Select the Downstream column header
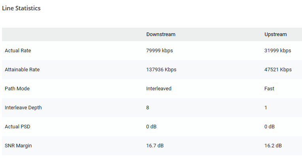Viewport: 302px width, 162px height. coord(160,34)
